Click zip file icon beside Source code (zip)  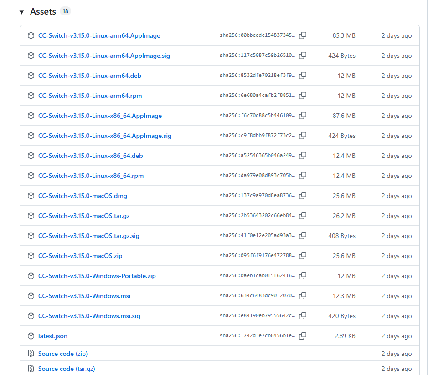click(x=31, y=354)
